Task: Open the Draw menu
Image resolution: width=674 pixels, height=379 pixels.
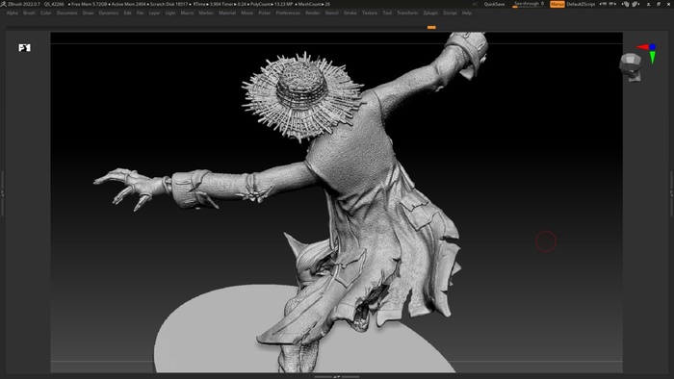Action: (89, 13)
